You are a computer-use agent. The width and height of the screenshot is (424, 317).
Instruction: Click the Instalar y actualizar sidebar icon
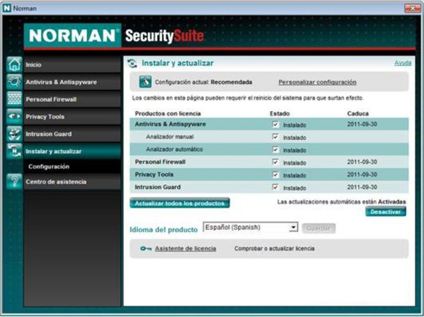[14, 151]
